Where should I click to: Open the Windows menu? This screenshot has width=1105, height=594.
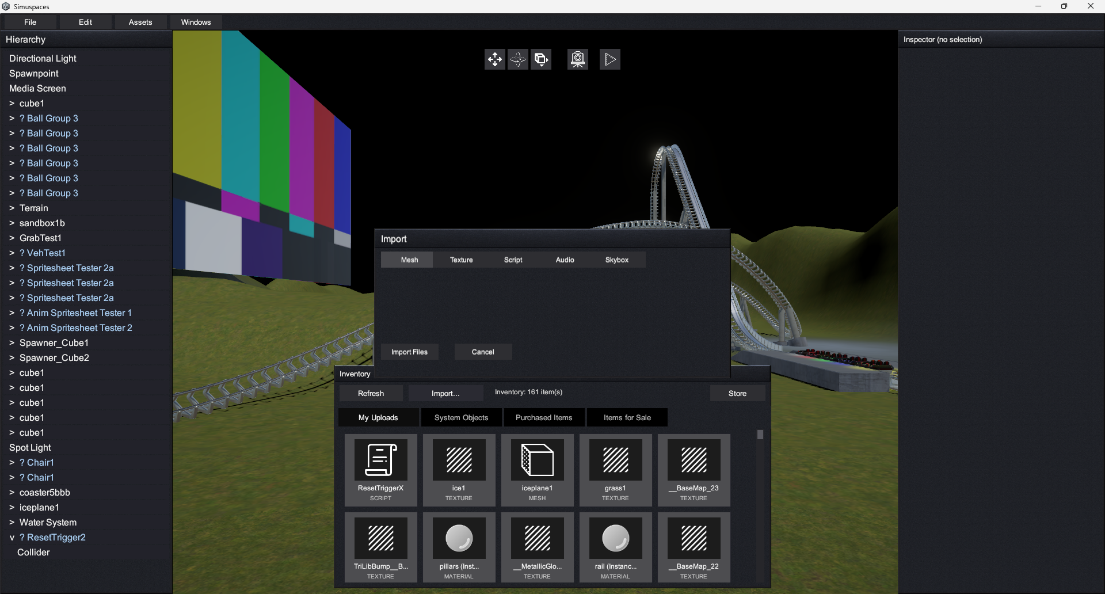point(196,22)
